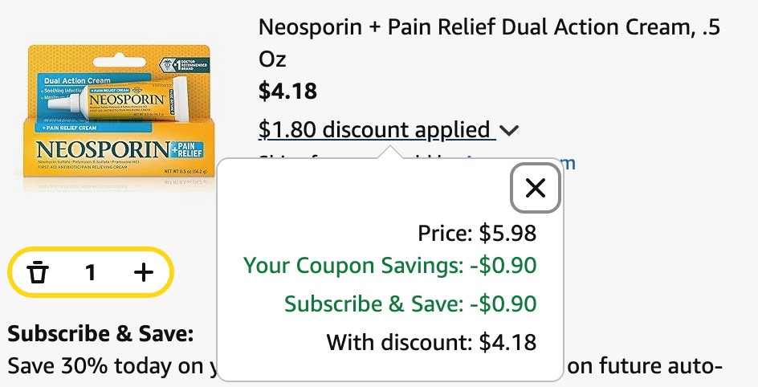Click the Price: $5.98 line in popover
This screenshot has height=387, width=758.
coord(477,233)
